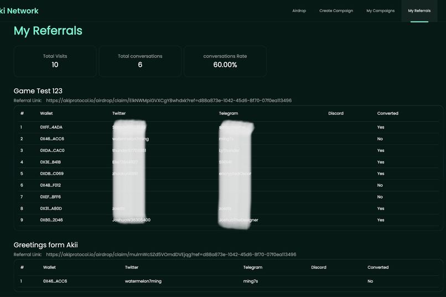Click Converted header in Greetings form Akii table
The width and height of the screenshot is (446, 297).
click(x=378, y=267)
